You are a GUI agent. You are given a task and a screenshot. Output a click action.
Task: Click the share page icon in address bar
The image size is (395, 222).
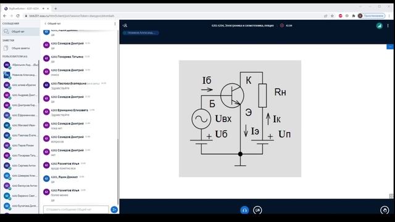click(x=325, y=16)
